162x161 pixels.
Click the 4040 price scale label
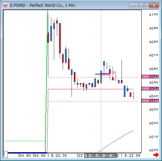(x=154, y=96)
